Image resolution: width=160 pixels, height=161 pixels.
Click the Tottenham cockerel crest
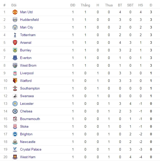[x=15, y=35]
